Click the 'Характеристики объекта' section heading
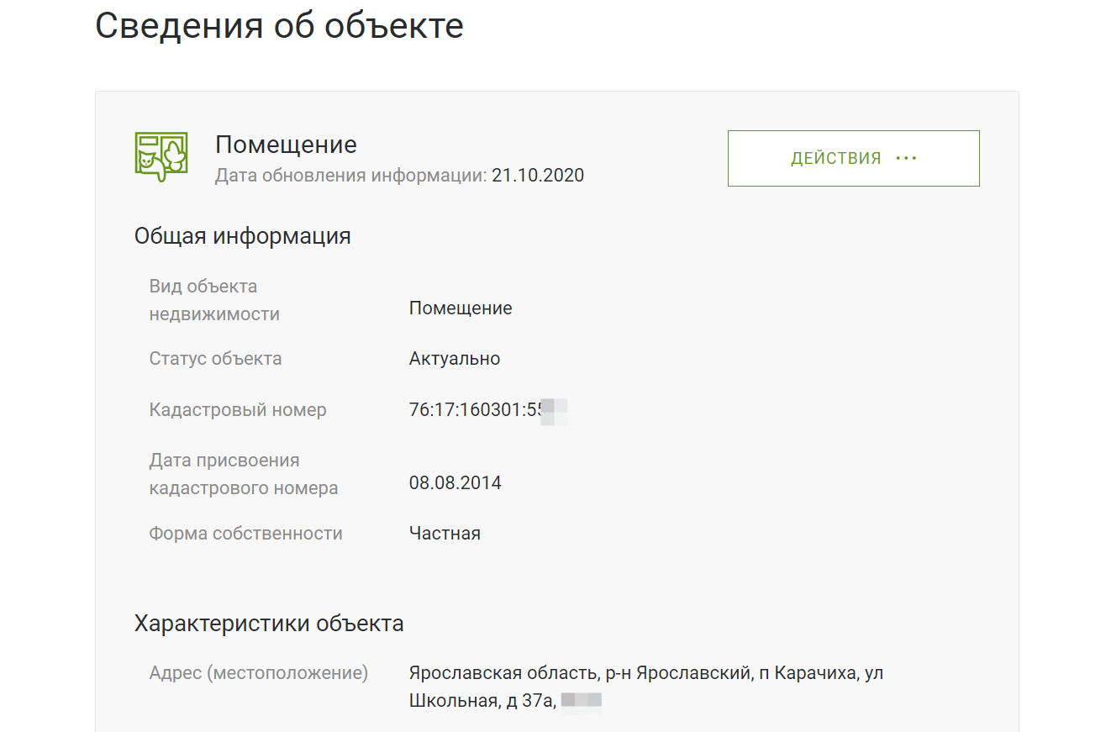Screen dimensions: 1106x732 click(269, 624)
